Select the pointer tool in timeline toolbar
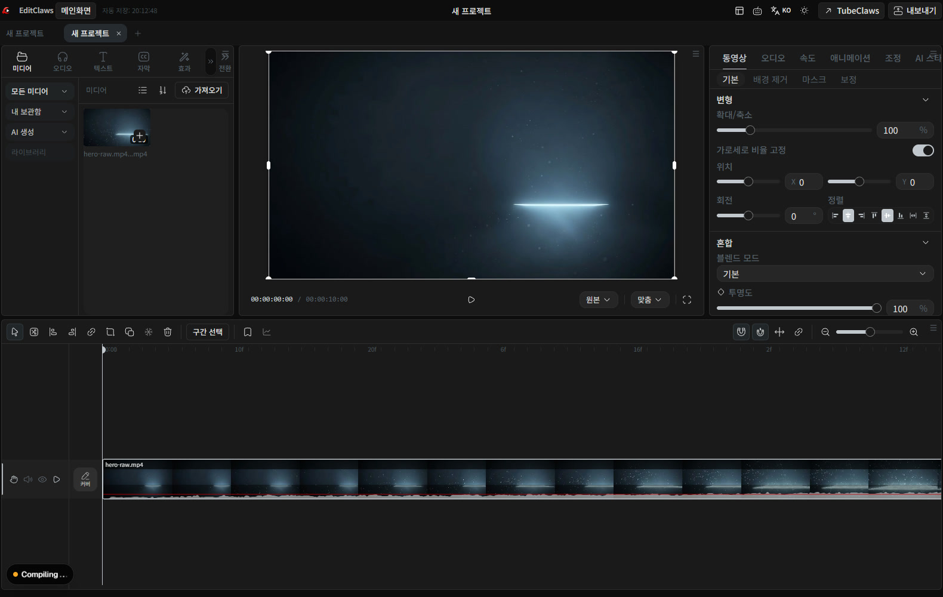The image size is (943, 597). pos(15,332)
